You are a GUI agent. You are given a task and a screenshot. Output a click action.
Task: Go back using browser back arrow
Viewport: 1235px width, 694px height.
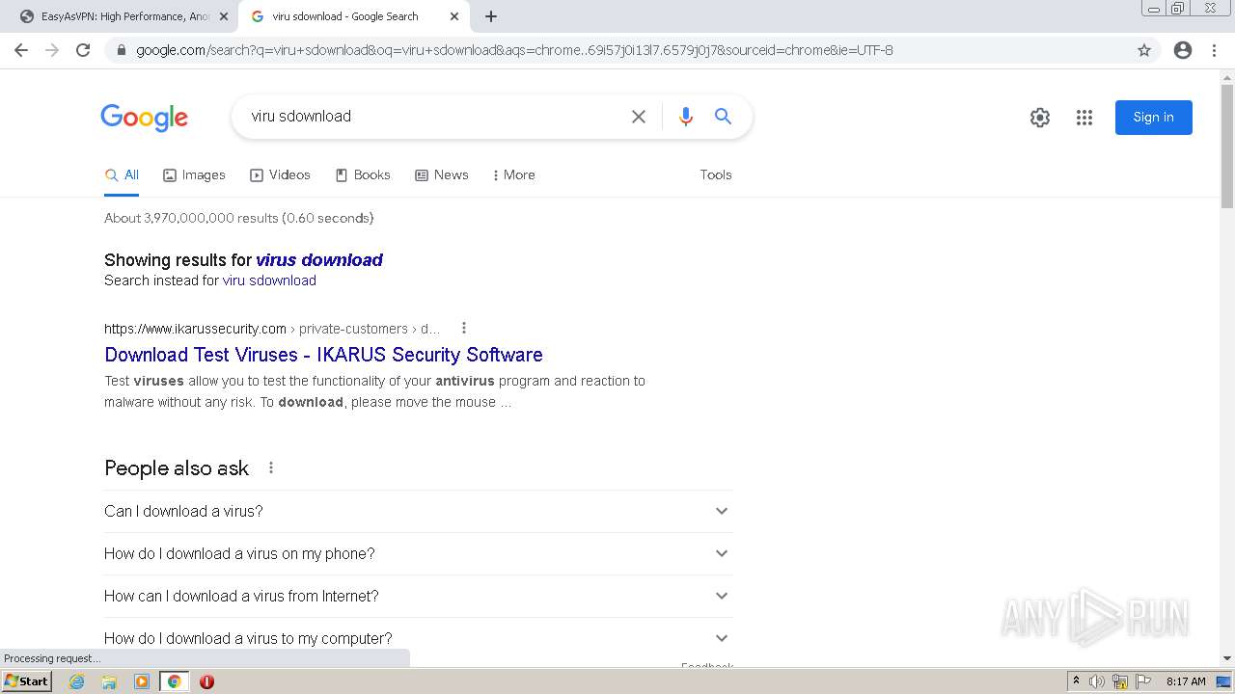pyautogui.click(x=21, y=50)
